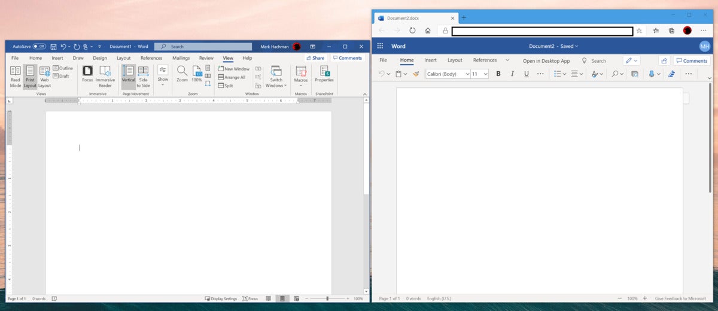The width and height of the screenshot is (718, 311).
Task: Click the Save icon in desktop Word title bar
Action: pyautogui.click(x=53, y=46)
